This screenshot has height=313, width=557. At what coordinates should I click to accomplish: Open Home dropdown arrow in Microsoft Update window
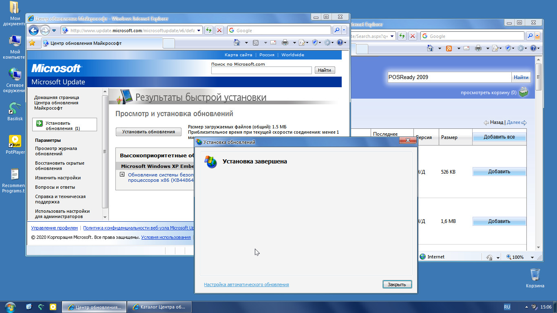(x=246, y=43)
